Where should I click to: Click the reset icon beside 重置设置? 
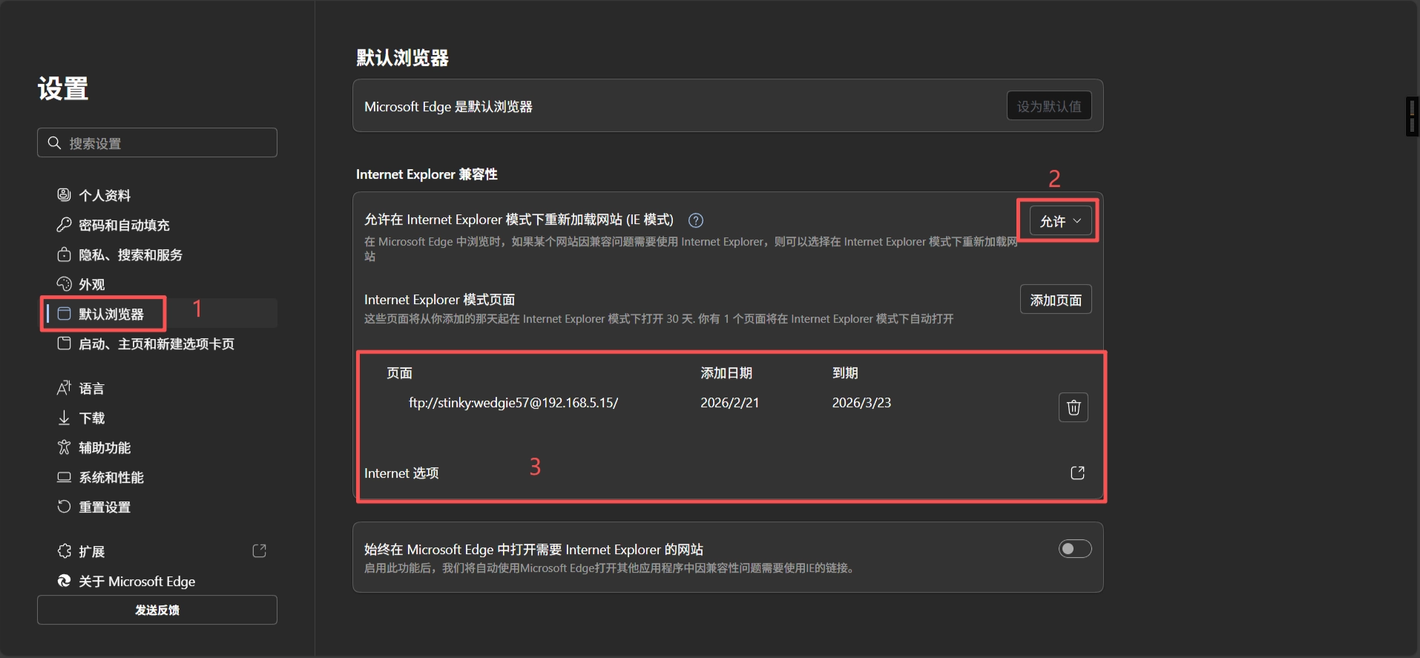(x=64, y=506)
